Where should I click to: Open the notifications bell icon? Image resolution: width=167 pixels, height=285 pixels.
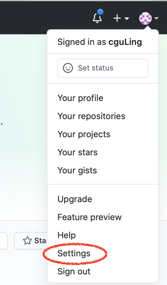(97, 18)
